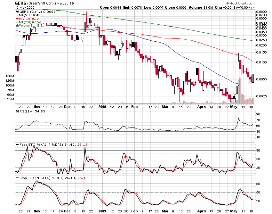Click the 10 level on RSI axis
Screen dimensions: 272x214
[x=258, y=137]
